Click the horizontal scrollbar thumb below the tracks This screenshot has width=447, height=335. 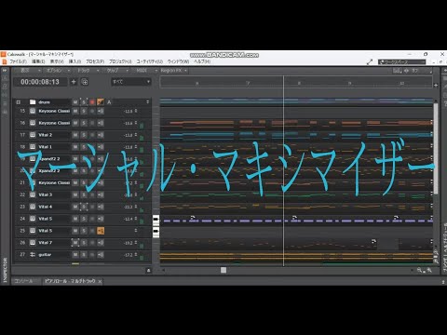pos(223,270)
